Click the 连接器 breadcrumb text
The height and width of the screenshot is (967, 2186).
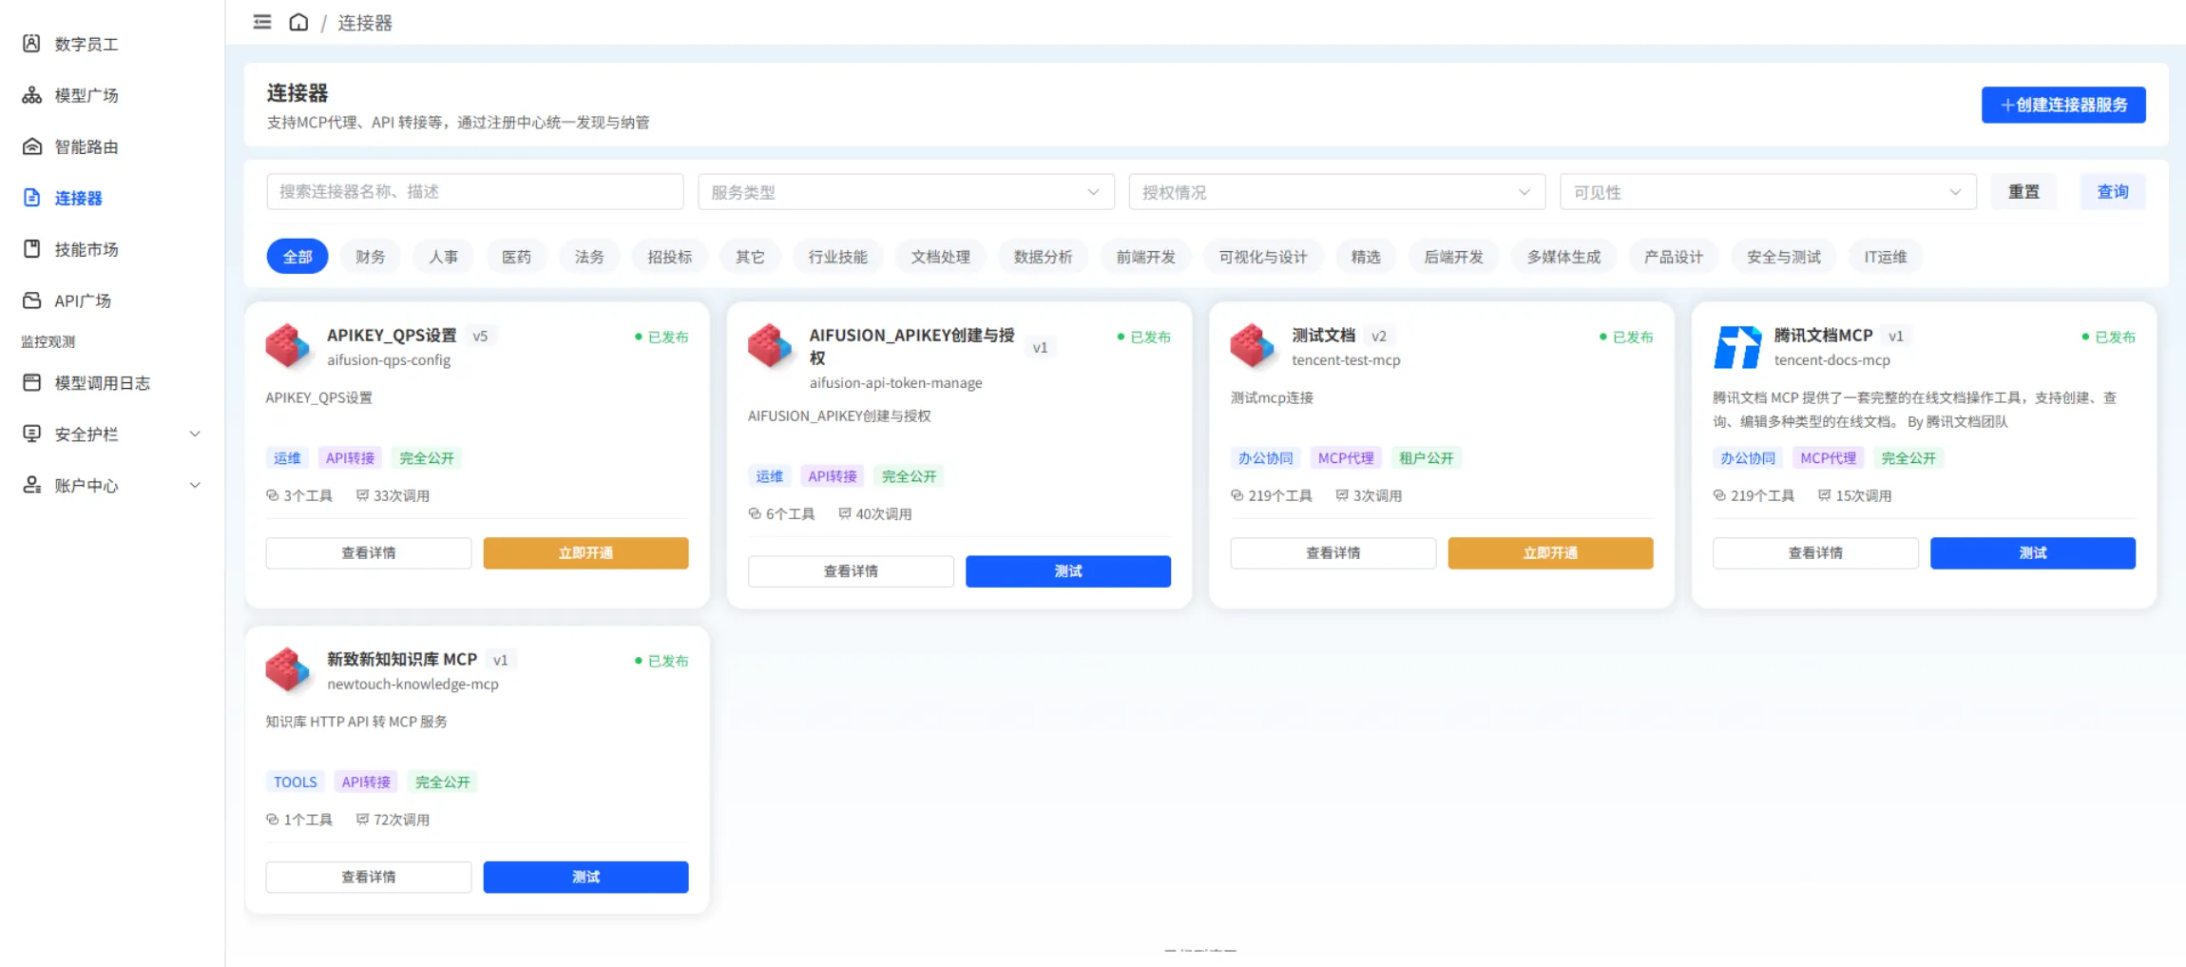pyautogui.click(x=365, y=23)
